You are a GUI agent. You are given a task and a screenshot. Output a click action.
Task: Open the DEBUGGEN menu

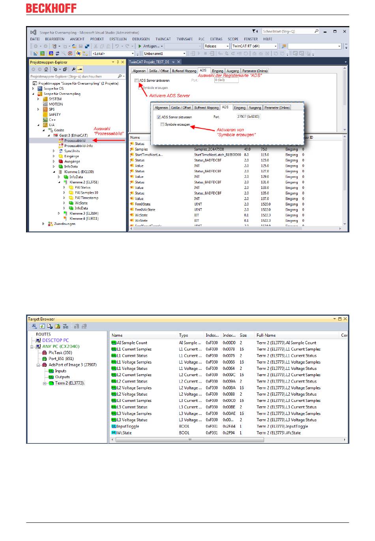(141, 39)
